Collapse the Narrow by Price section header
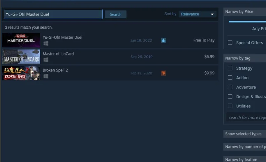 [x=245, y=12]
